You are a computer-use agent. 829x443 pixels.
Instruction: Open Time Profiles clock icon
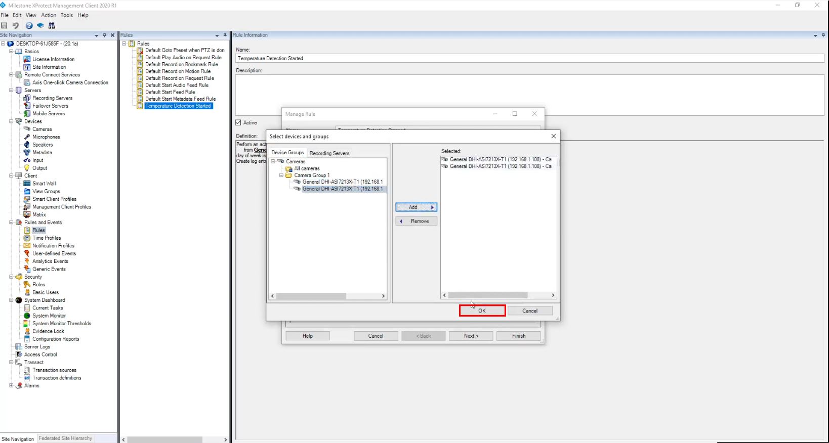27,238
